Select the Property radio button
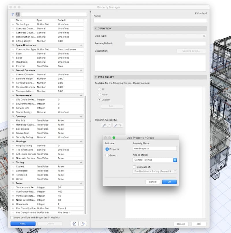 [x=107, y=149]
